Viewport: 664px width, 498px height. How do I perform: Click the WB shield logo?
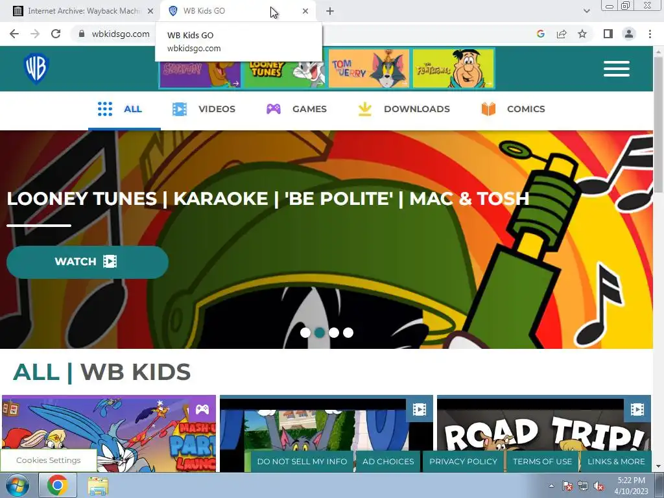[36, 69]
